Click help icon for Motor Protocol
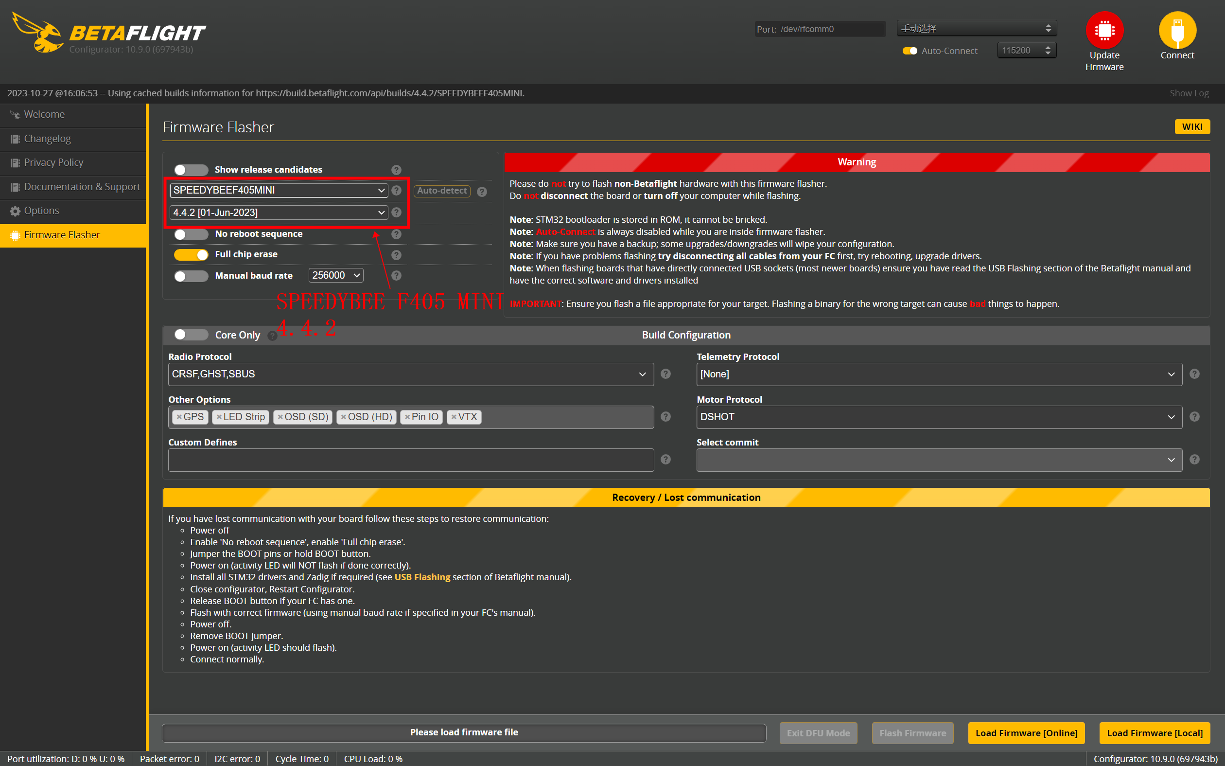This screenshot has height=766, width=1225. pyautogui.click(x=1194, y=416)
